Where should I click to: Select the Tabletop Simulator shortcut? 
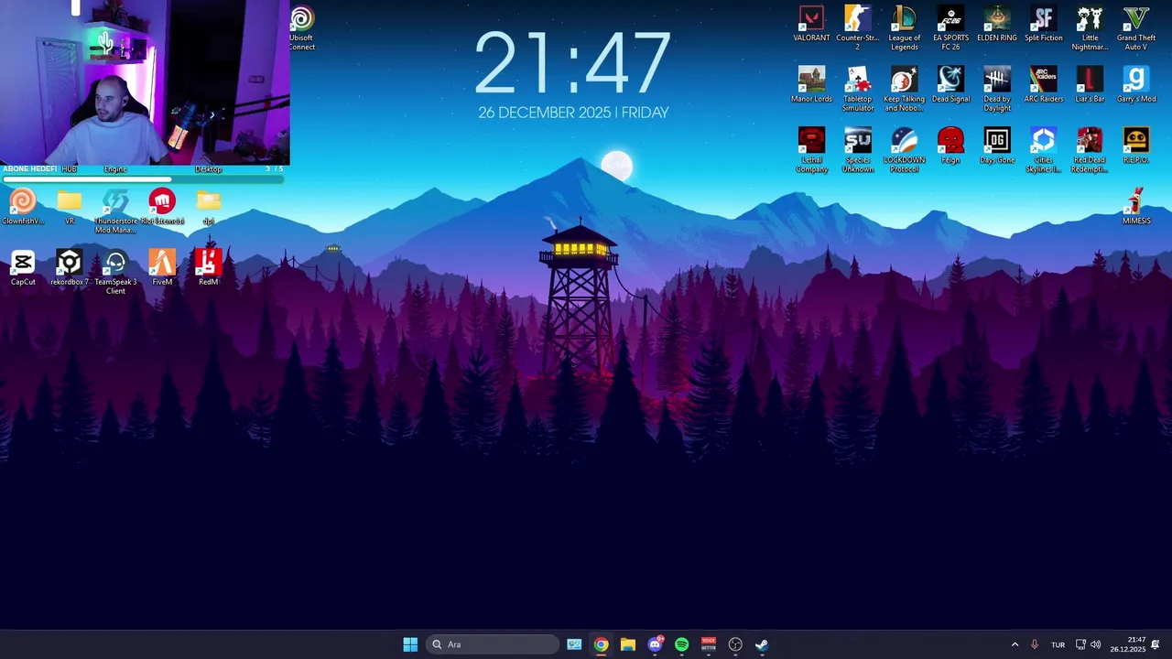point(858,89)
